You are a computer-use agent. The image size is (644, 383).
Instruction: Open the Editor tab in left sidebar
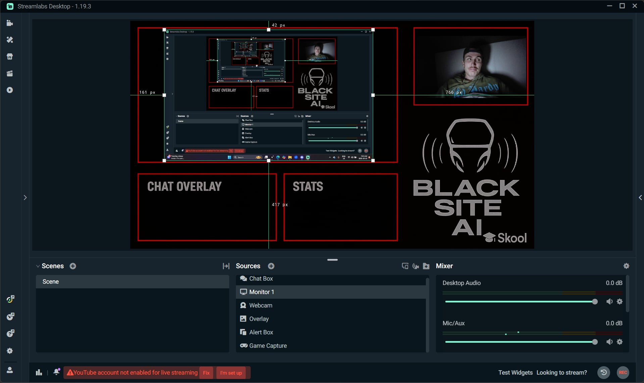[10, 23]
